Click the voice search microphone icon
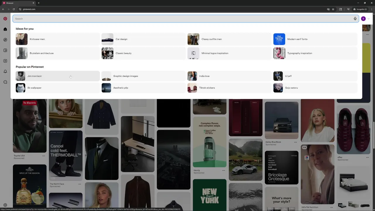Image resolution: width=375 pixels, height=211 pixels. [x=355, y=18]
